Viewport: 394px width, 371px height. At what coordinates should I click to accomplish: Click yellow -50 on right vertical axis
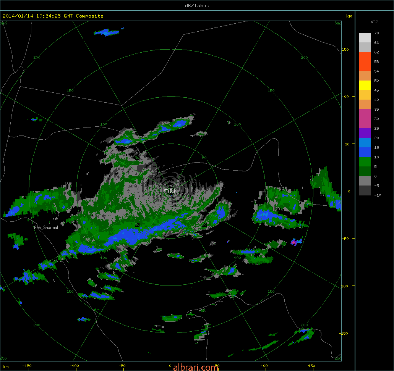pos(345,239)
